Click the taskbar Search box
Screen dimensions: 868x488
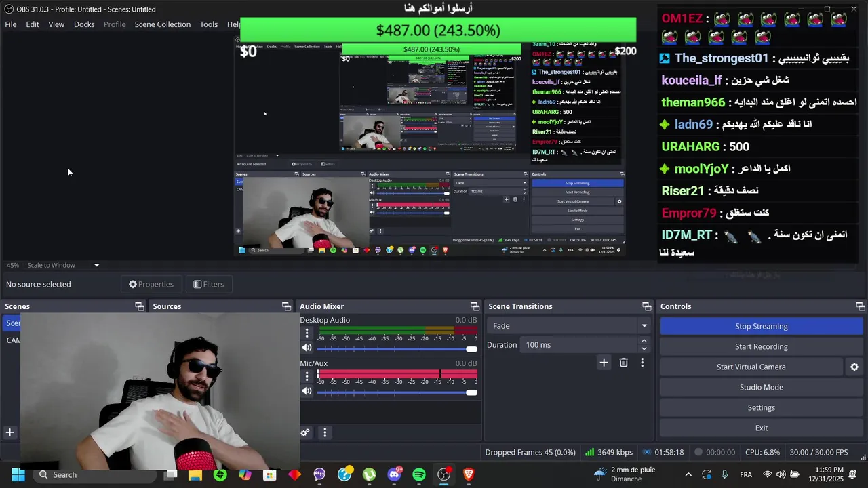pos(95,474)
